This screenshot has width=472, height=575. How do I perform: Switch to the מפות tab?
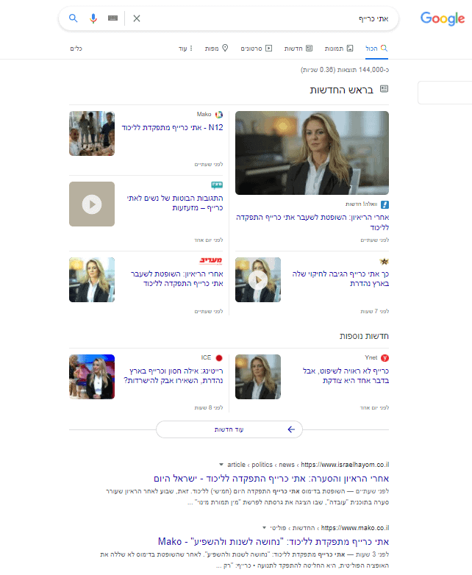tap(217, 49)
